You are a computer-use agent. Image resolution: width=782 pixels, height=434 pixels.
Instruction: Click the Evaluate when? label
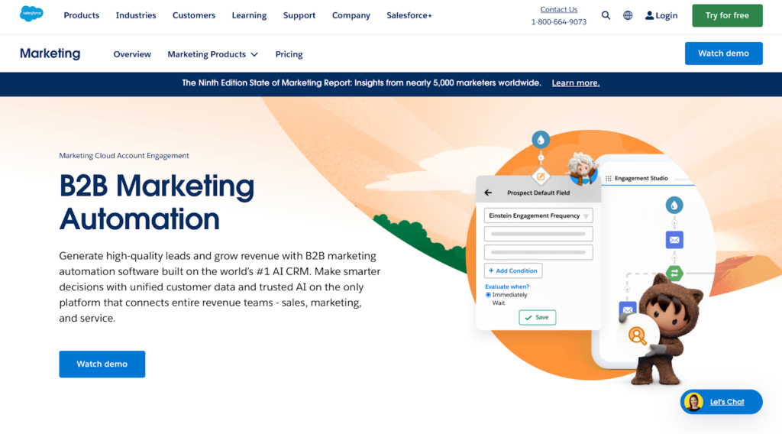point(507,287)
